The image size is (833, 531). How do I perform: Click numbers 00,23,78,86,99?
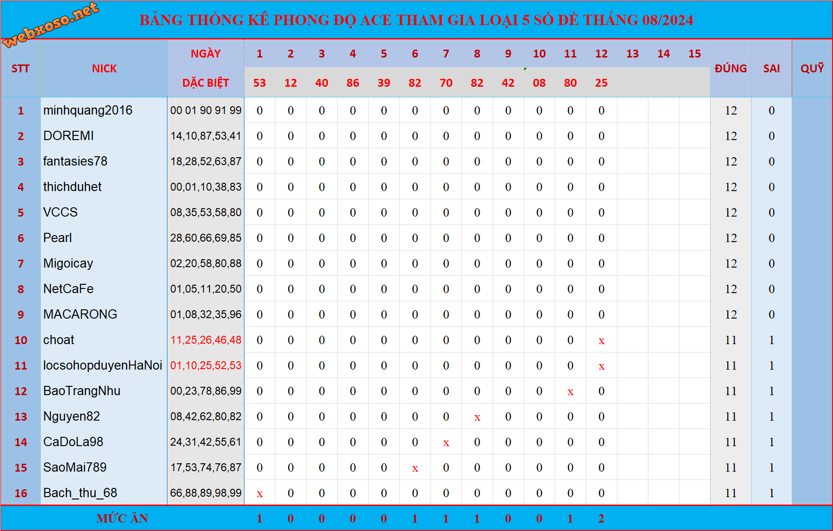click(206, 391)
